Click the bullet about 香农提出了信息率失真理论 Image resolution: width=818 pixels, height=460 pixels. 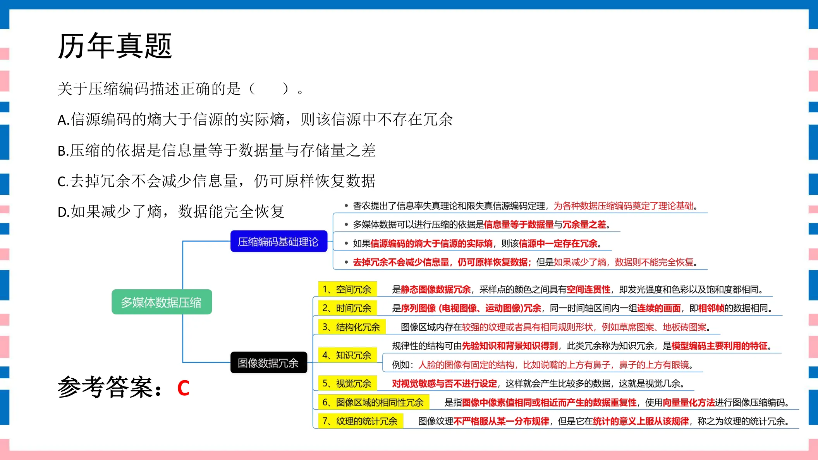[x=521, y=206]
